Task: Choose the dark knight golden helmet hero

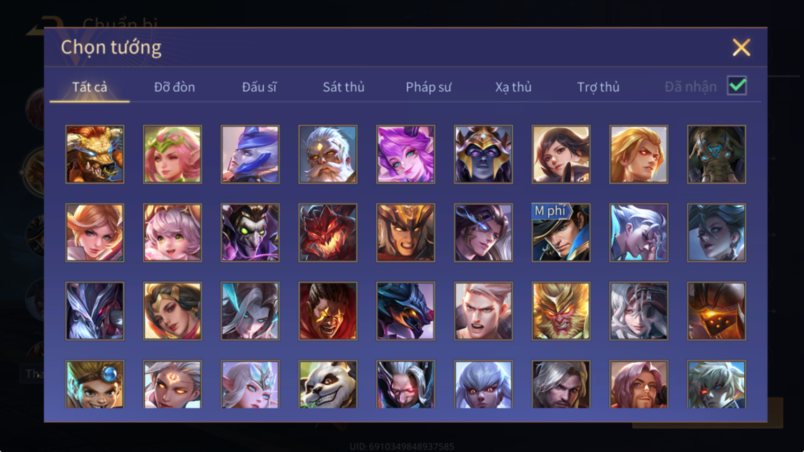Action: [483, 154]
